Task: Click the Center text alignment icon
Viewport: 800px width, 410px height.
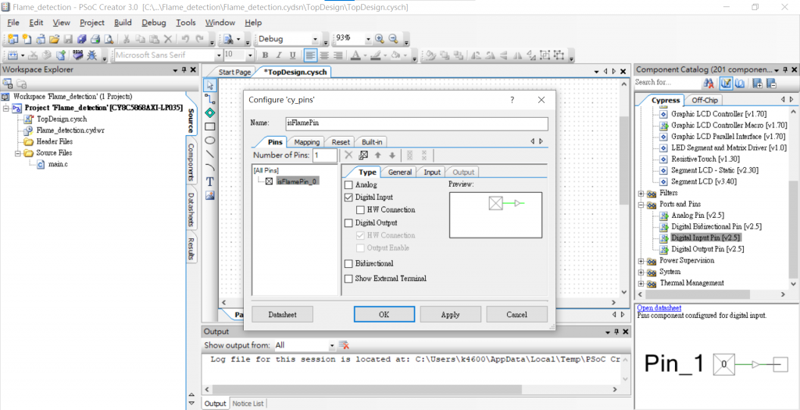Action: tap(323, 55)
